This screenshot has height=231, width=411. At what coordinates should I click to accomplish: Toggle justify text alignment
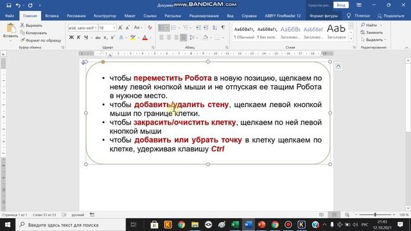pos(183,38)
